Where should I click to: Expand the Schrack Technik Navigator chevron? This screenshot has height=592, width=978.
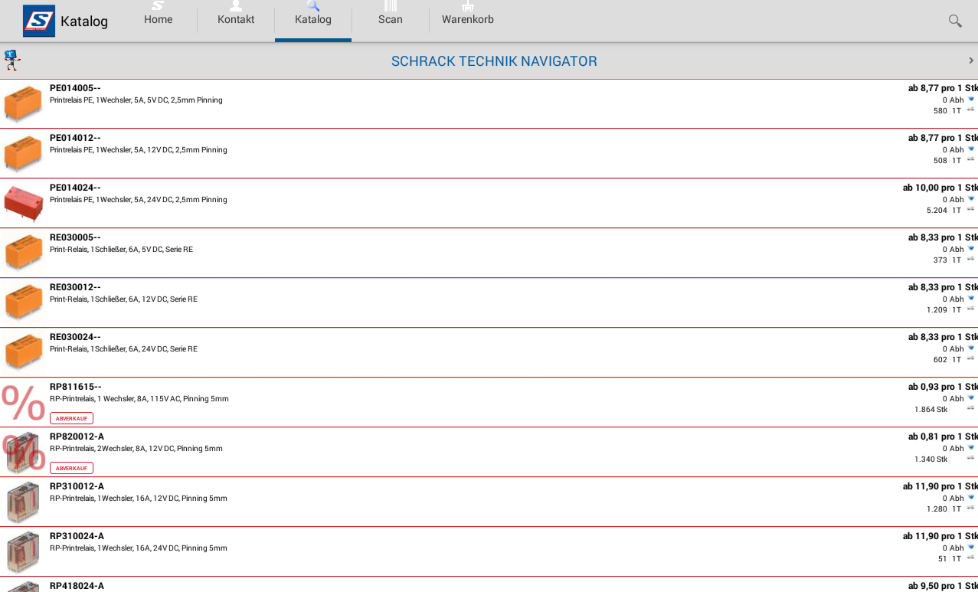[971, 61]
